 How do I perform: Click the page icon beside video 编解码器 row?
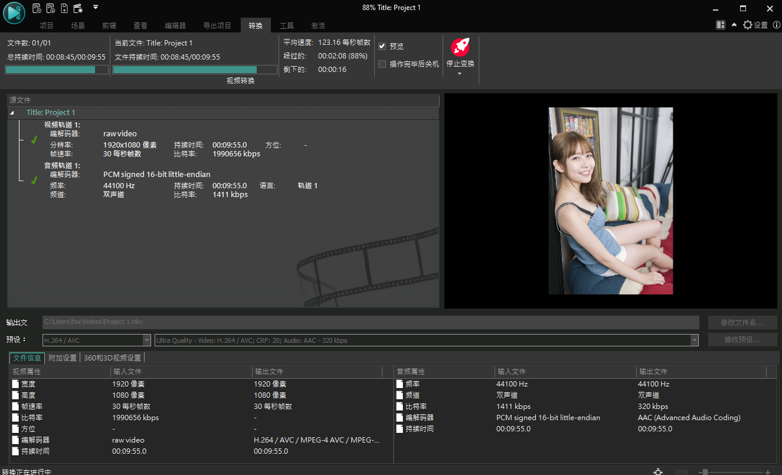coord(15,440)
